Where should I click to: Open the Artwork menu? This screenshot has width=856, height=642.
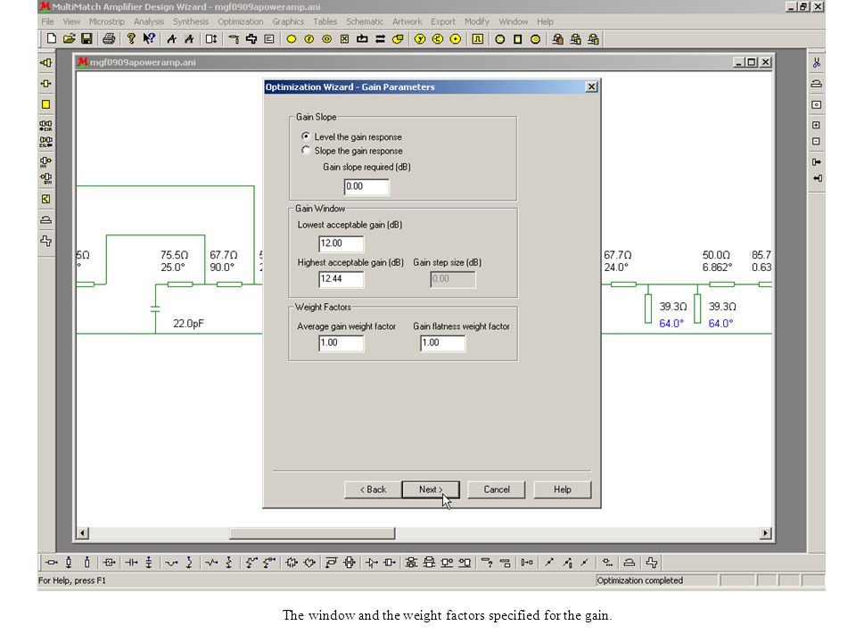407,21
